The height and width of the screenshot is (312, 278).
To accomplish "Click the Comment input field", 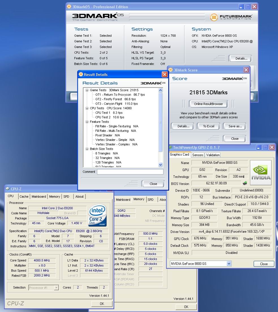I will [x=130, y=172].
